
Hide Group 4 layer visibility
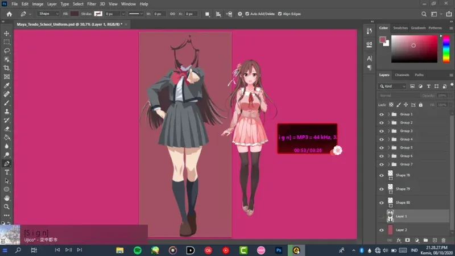pos(382,139)
